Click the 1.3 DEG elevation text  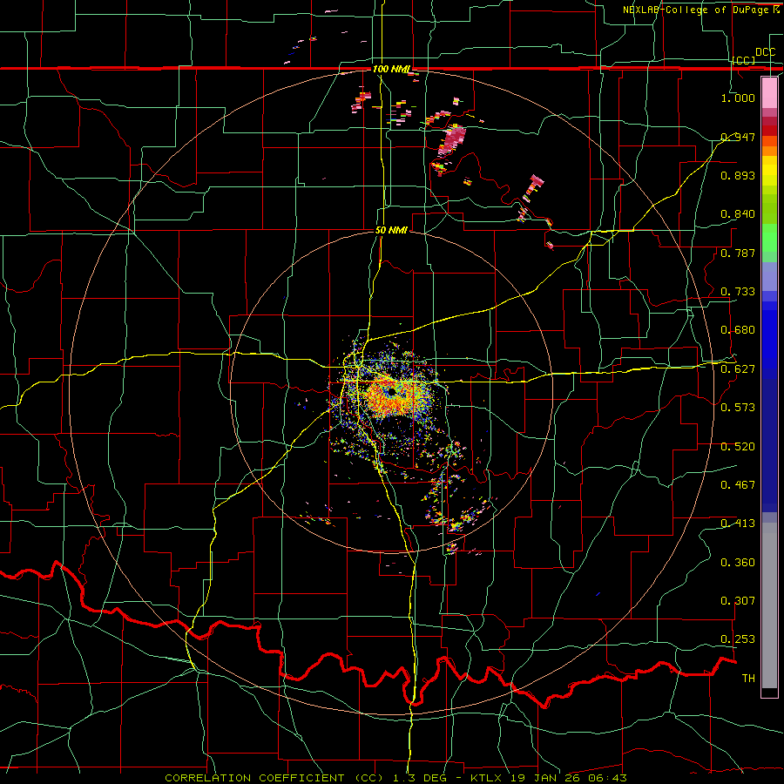418,778
